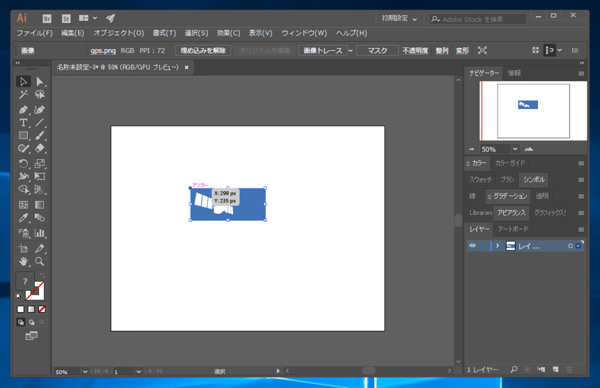Enable Draw Behind mode
This screenshot has height=388, width=600.
coord(31,322)
